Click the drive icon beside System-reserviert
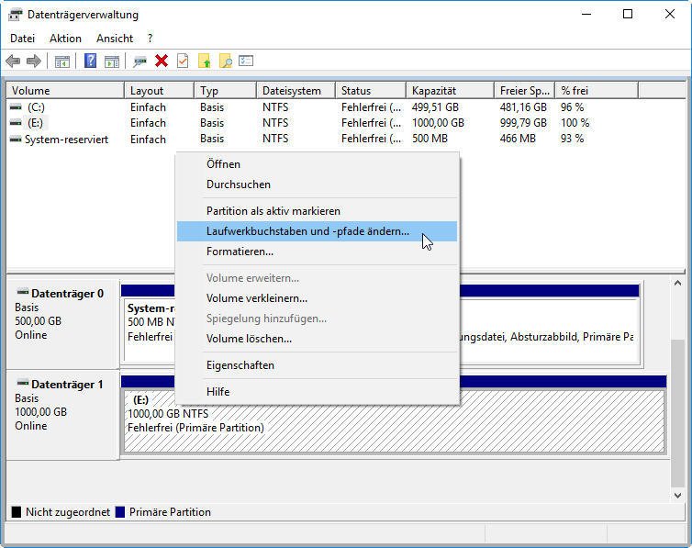This screenshot has height=548, width=692. (16, 139)
